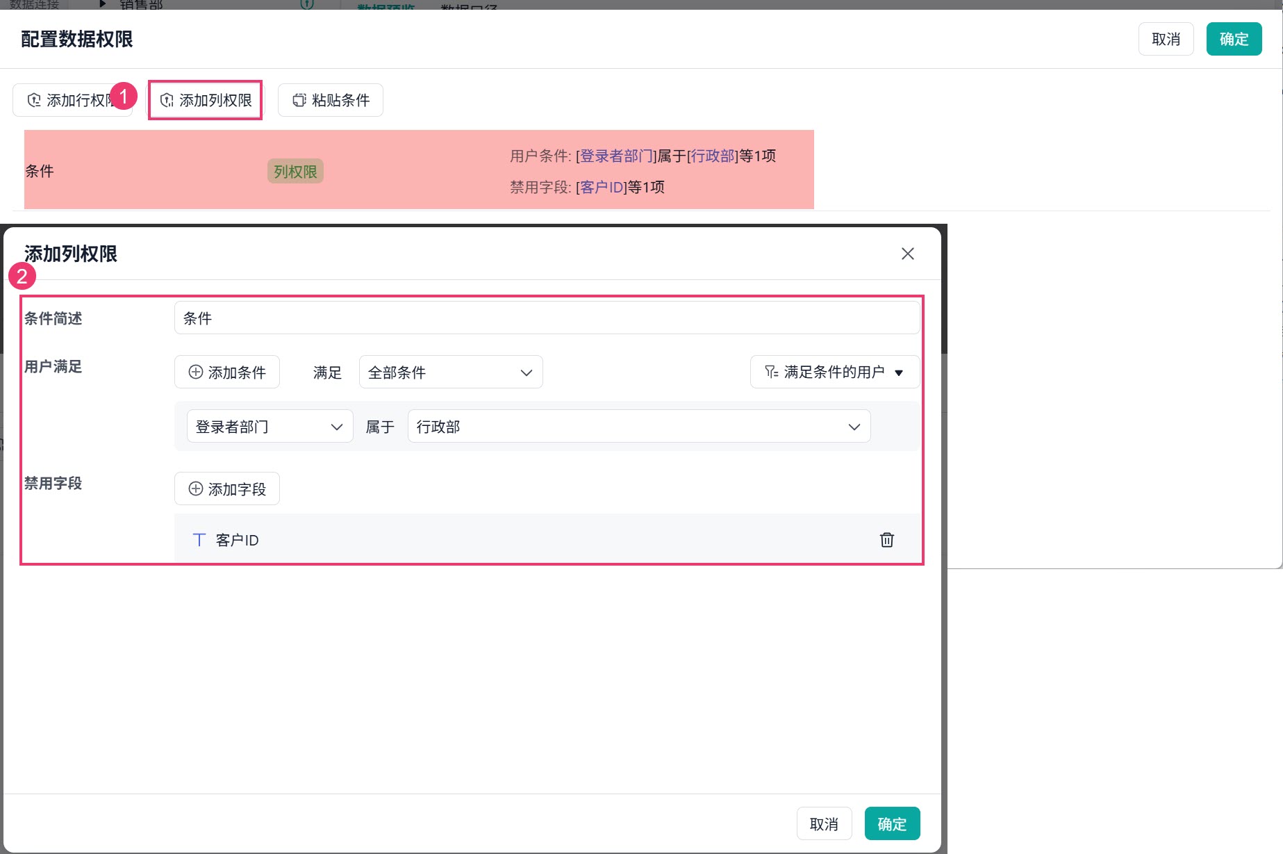Cancel the 添加列权限 dialog at bottom
The width and height of the screenshot is (1283, 854).
(824, 823)
